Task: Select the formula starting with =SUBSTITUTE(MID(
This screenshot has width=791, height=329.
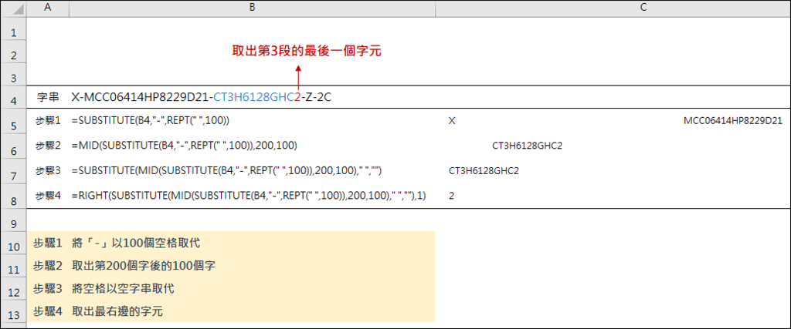Action: point(226,171)
